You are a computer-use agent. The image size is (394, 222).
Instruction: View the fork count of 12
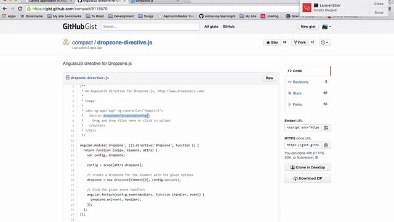point(312,43)
